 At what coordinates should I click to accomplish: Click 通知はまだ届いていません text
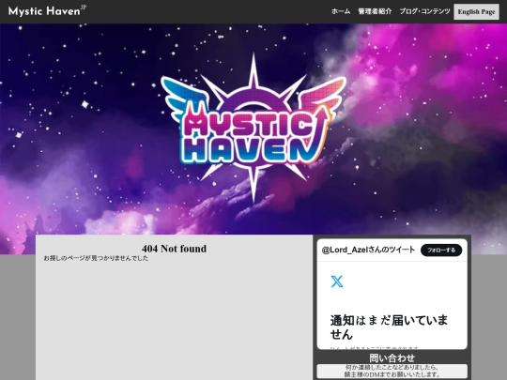pyautogui.click(x=389, y=327)
